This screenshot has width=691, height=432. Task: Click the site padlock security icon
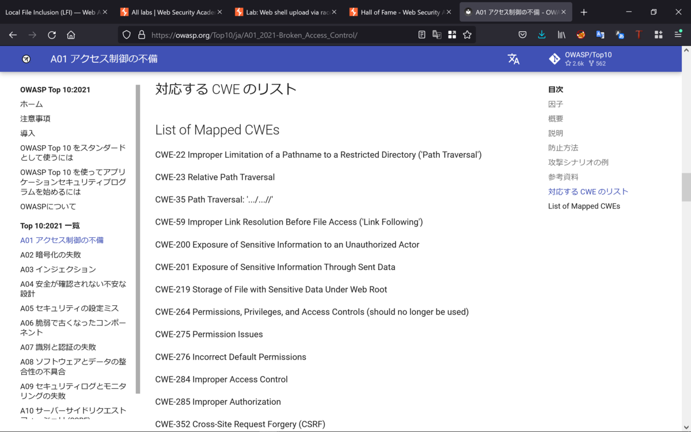pos(142,35)
